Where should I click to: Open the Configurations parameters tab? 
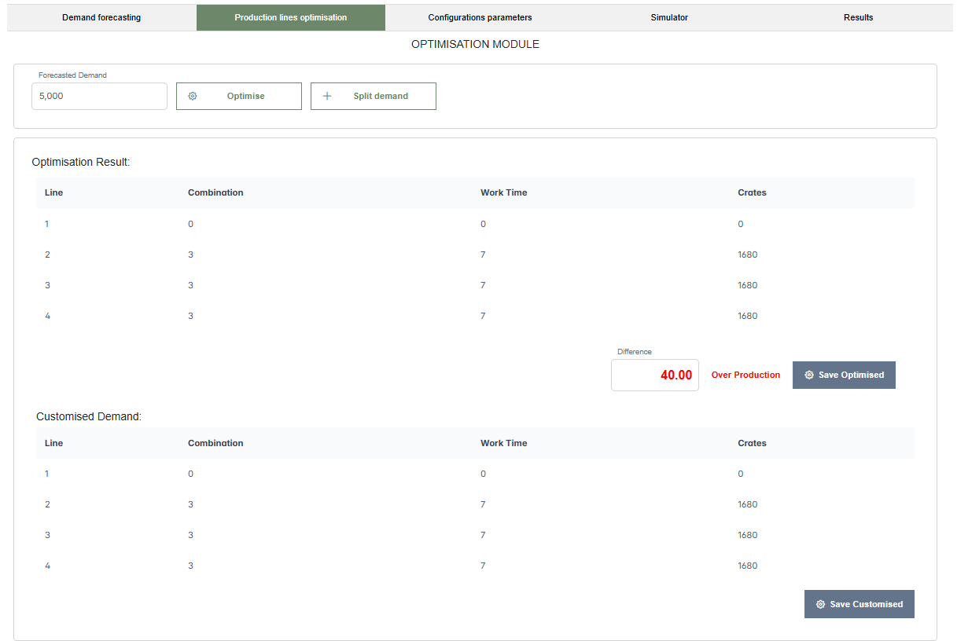(480, 16)
